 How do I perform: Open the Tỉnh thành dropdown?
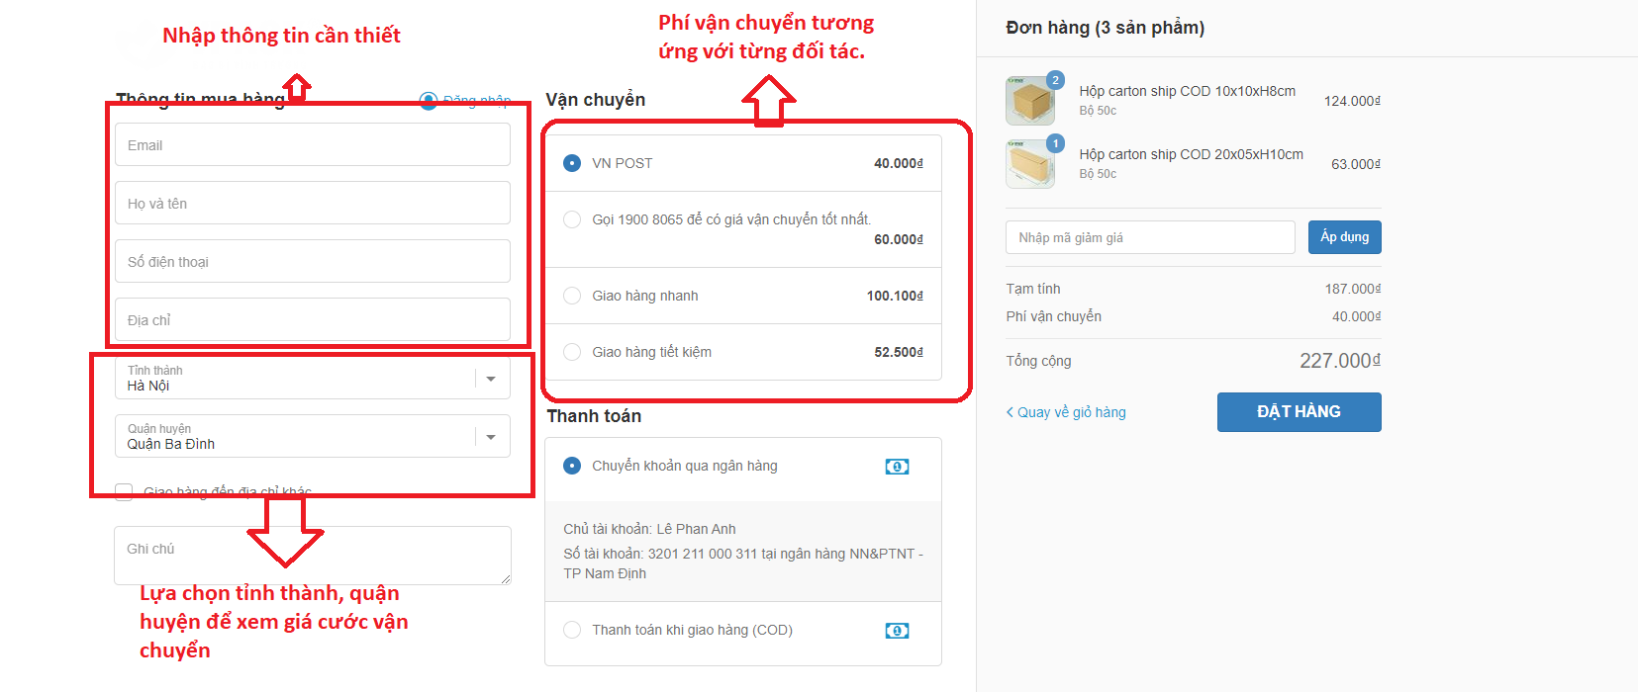pos(312,379)
